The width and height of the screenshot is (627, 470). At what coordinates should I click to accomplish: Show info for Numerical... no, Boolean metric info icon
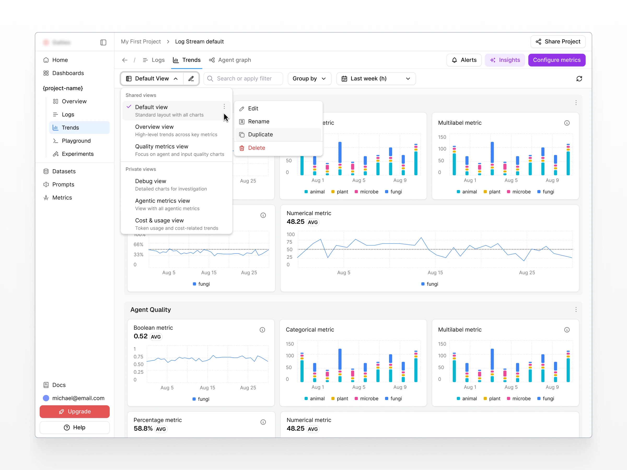pos(262,330)
